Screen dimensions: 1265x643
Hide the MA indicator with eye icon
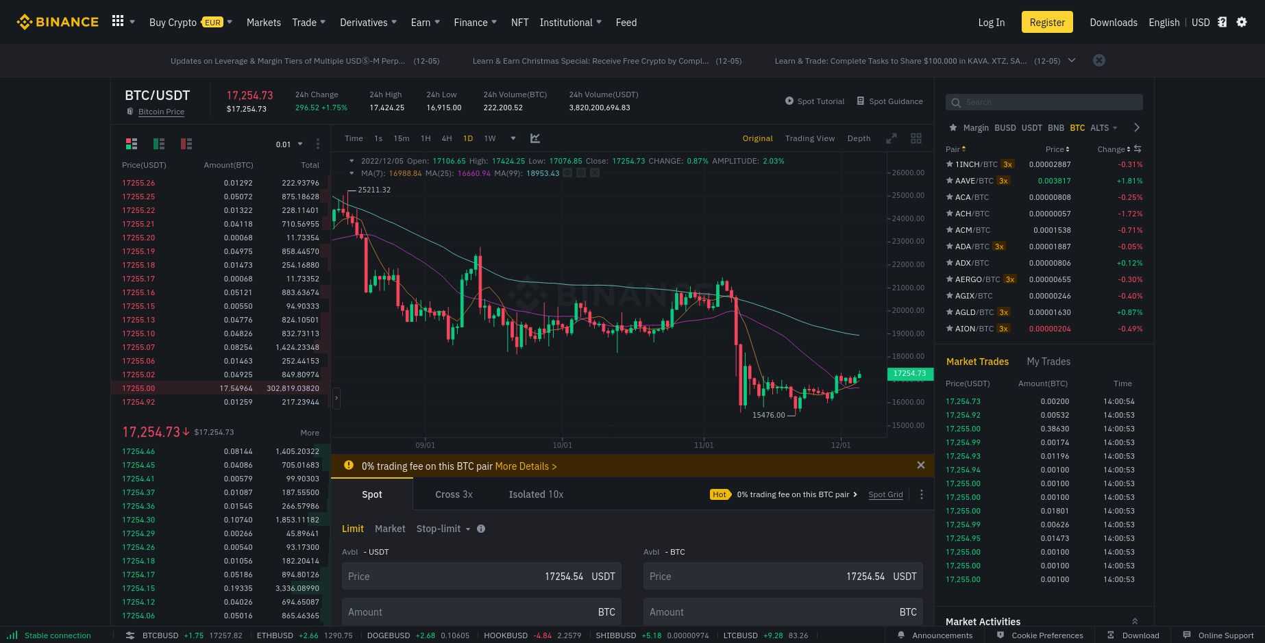pyautogui.click(x=567, y=173)
